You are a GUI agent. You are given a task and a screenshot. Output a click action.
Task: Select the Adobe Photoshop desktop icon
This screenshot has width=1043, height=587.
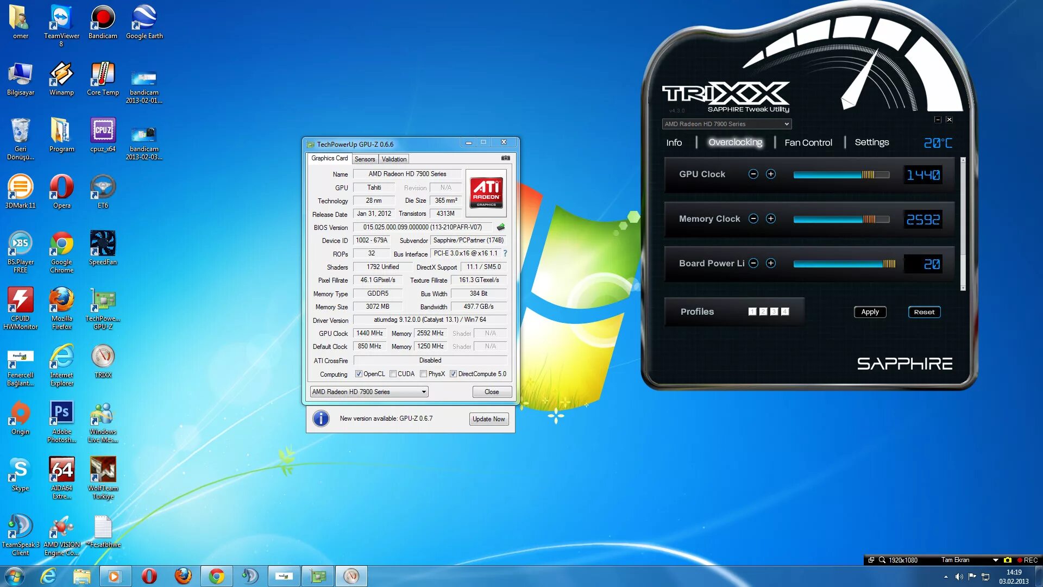pos(61,421)
